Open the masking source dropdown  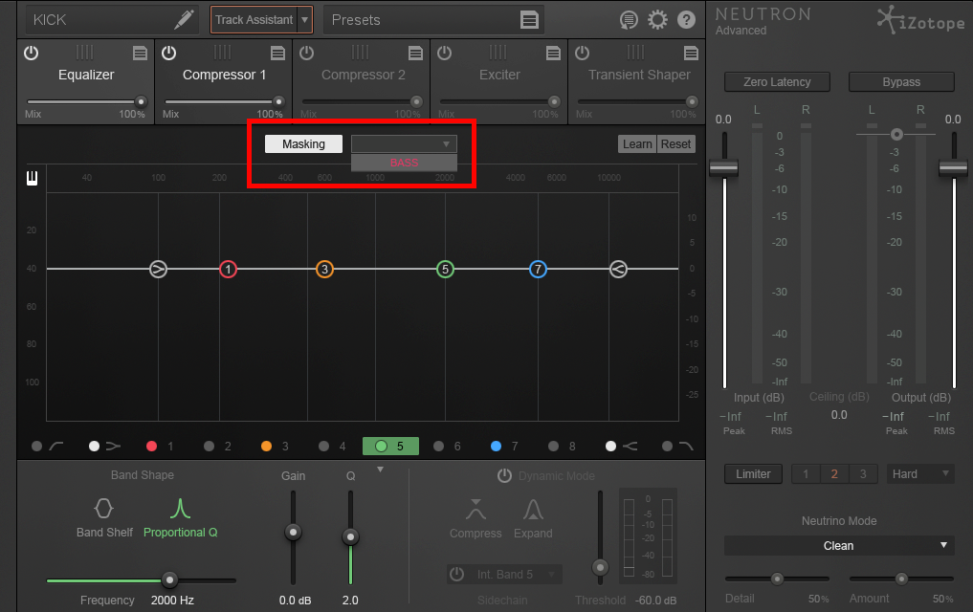[x=404, y=143]
